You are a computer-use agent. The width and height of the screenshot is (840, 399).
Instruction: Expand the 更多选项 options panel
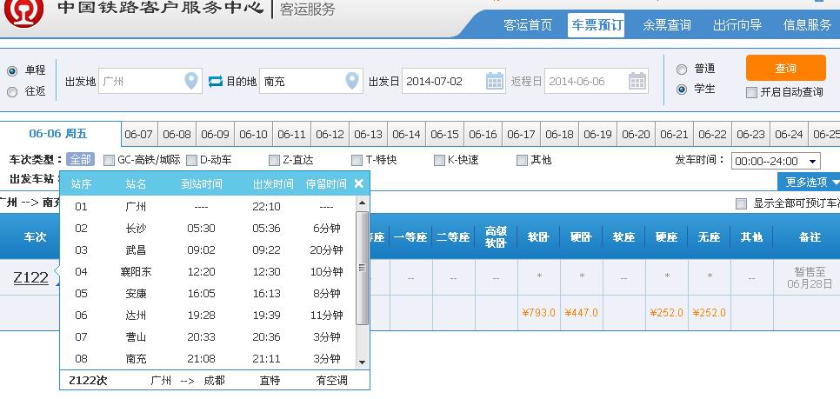(809, 182)
